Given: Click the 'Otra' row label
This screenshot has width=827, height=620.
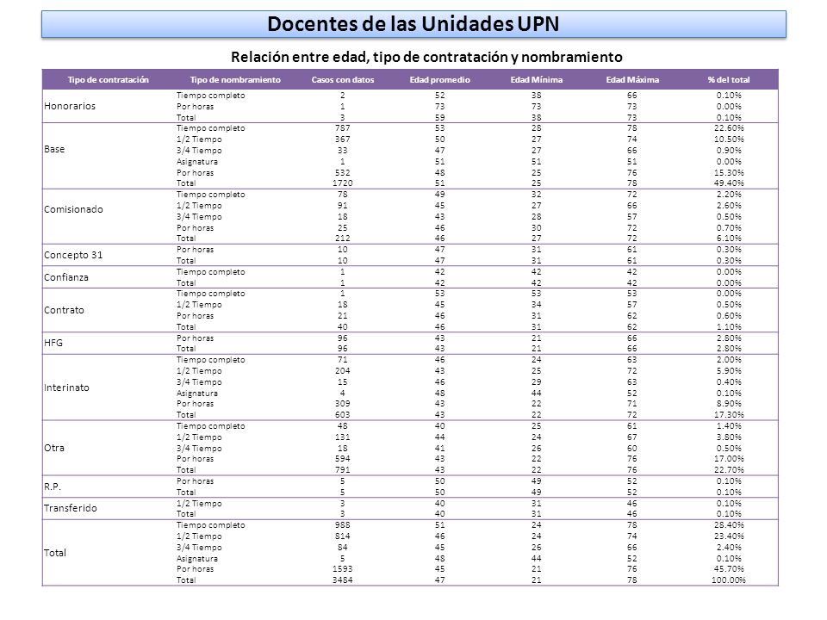Looking at the screenshot, I should tap(53, 448).
